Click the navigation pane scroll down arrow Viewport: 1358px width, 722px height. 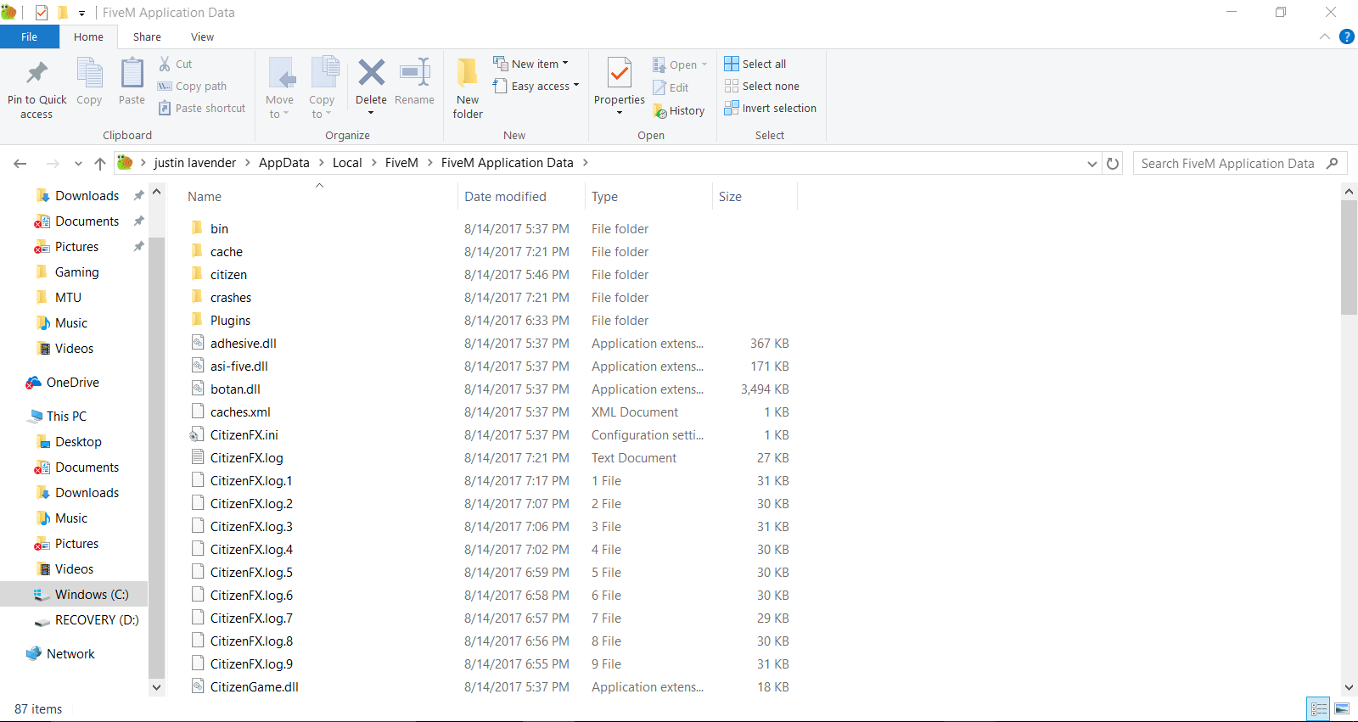[x=156, y=687]
